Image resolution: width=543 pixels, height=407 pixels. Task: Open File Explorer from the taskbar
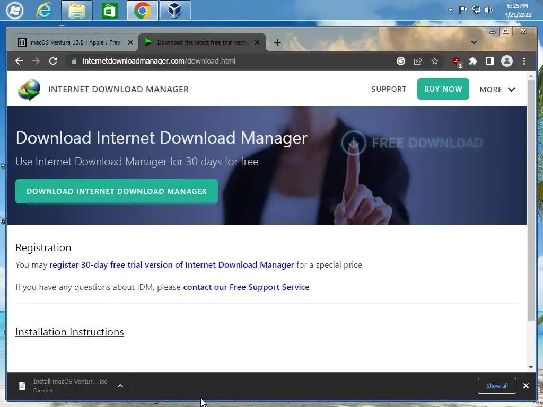click(77, 11)
